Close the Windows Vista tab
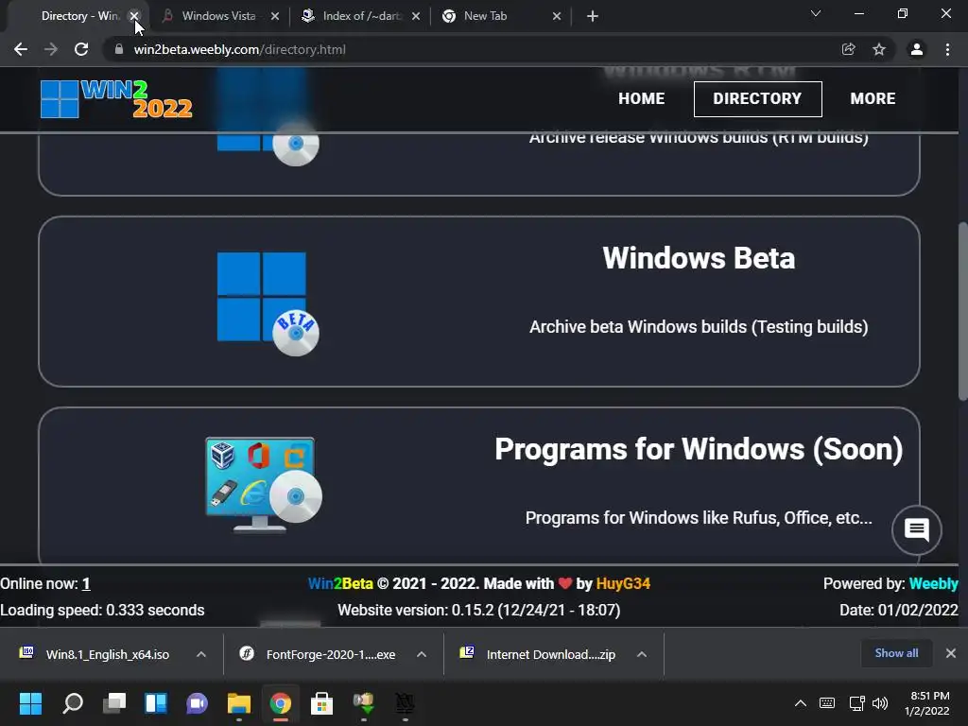 click(275, 16)
